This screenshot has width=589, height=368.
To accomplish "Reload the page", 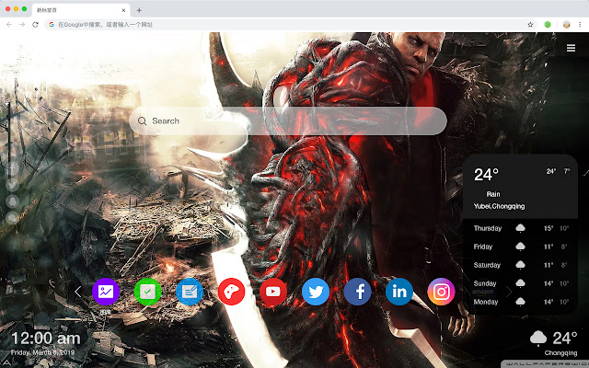I will coord(35,25).
